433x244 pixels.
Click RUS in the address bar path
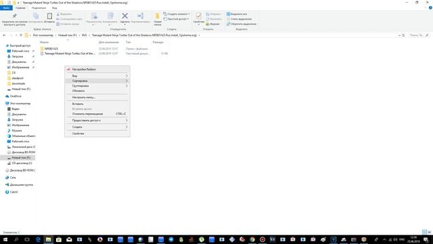[x=84, y=35]
